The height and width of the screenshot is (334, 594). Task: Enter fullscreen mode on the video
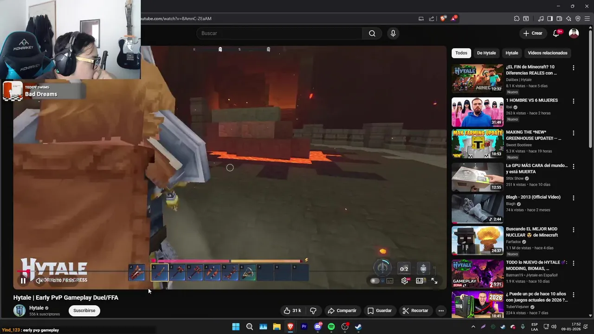tap(434, 281)
